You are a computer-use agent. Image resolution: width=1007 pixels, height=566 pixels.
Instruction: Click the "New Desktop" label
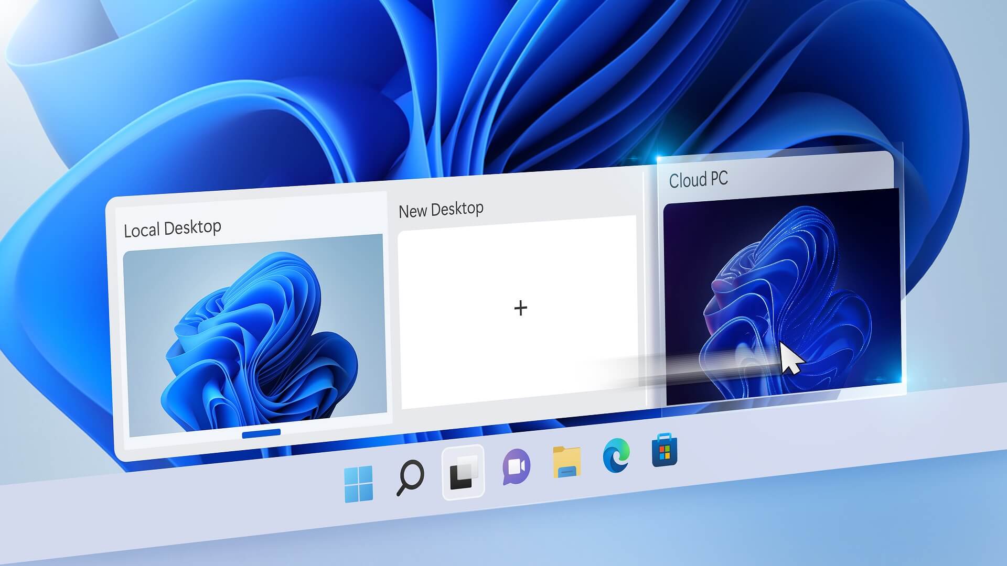(441, 210)
